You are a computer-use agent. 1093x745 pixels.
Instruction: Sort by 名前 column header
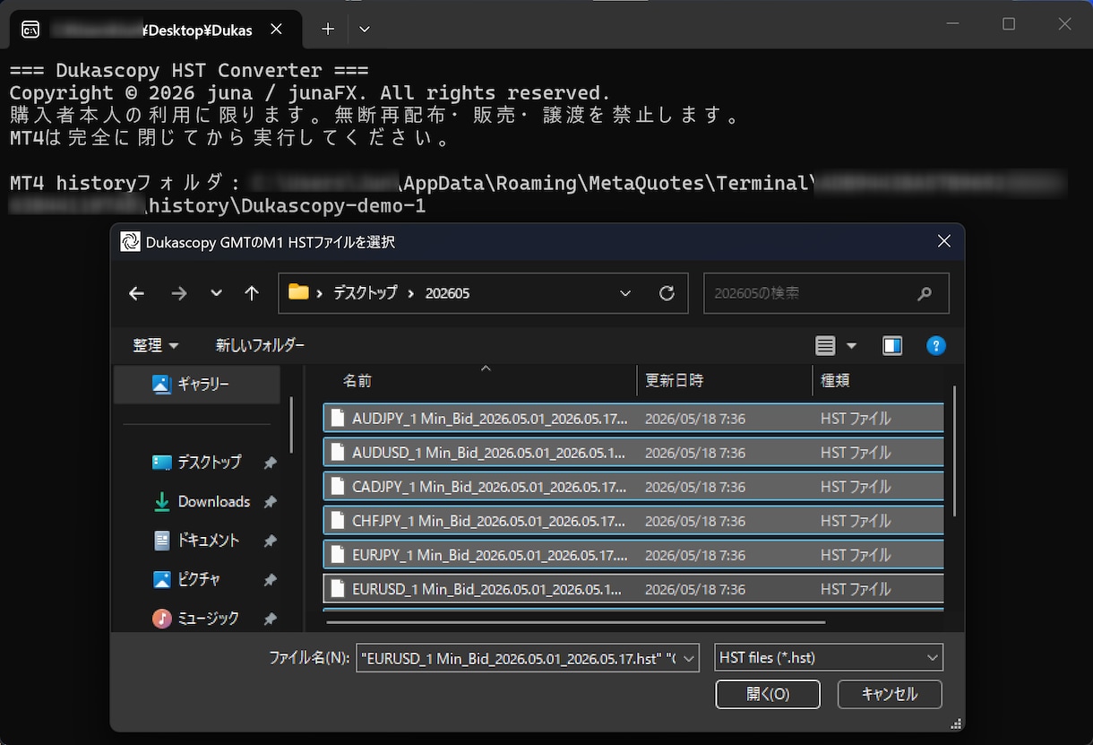tap(479, 381)
